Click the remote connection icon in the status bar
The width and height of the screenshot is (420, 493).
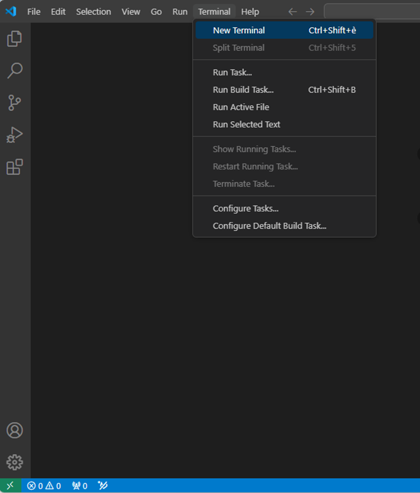pyautogui.click(x=11, y=485)
